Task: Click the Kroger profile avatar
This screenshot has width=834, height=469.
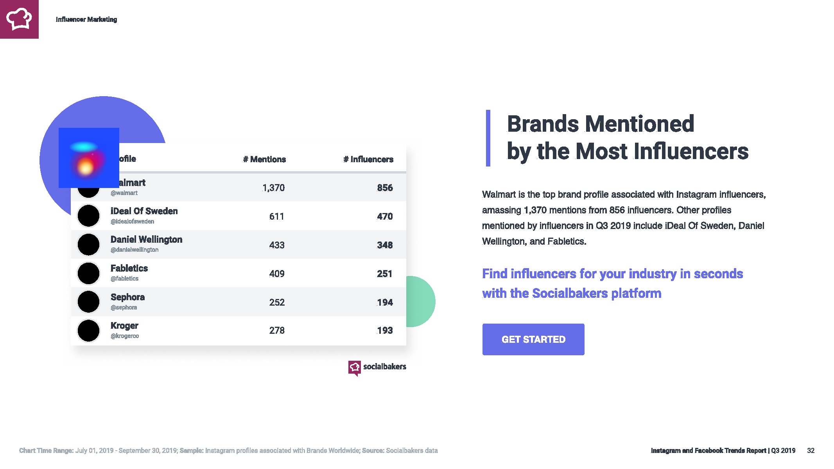Action: point(89,331)
